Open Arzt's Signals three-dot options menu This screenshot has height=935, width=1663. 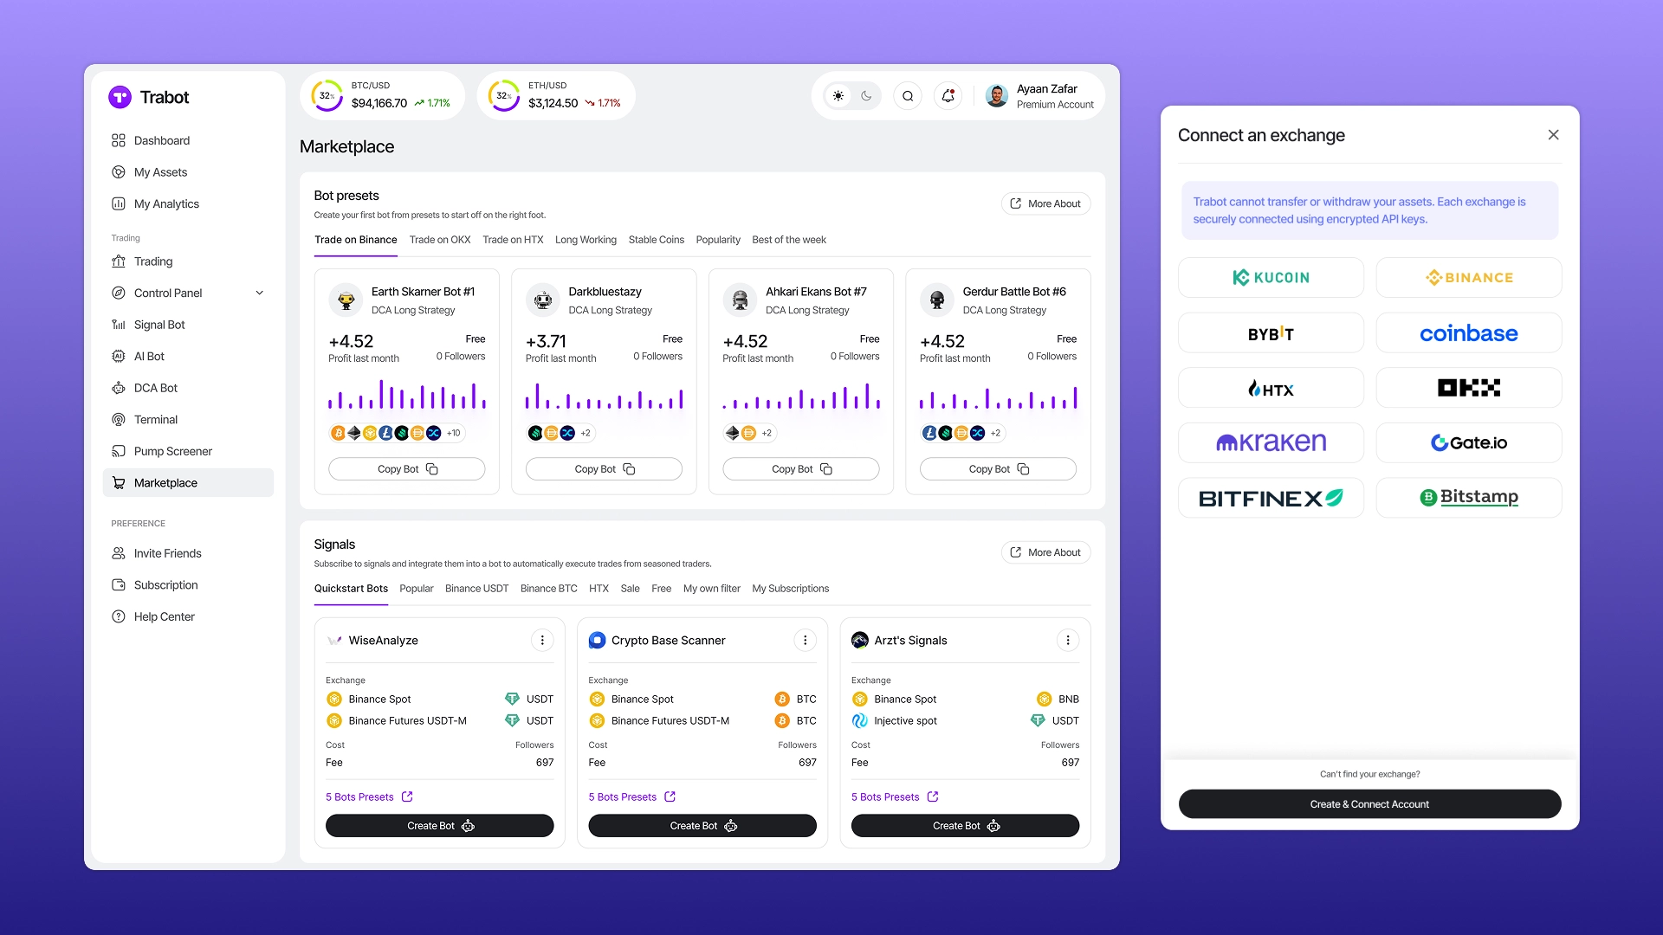tap(1067, 640)
